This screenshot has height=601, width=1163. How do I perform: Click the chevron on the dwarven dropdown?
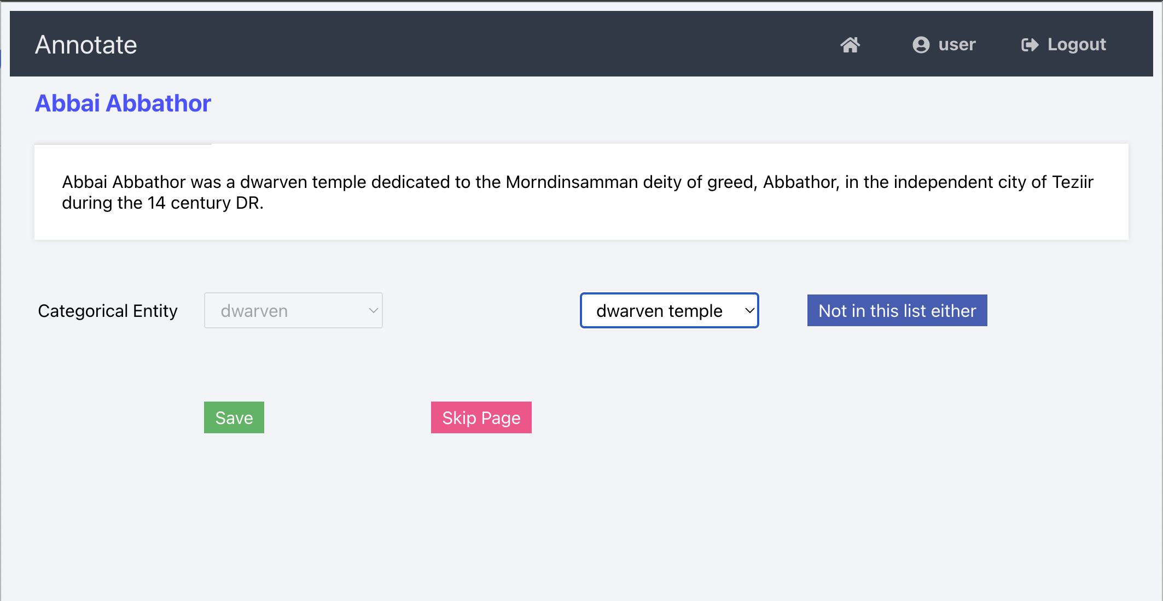(374, 311)
